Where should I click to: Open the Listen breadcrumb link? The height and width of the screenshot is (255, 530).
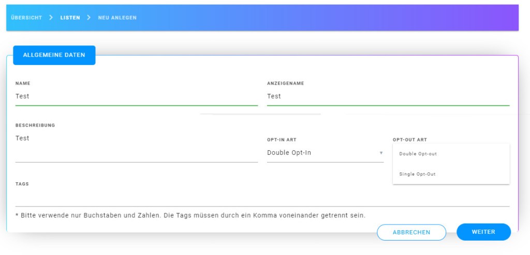coord(70,18)
